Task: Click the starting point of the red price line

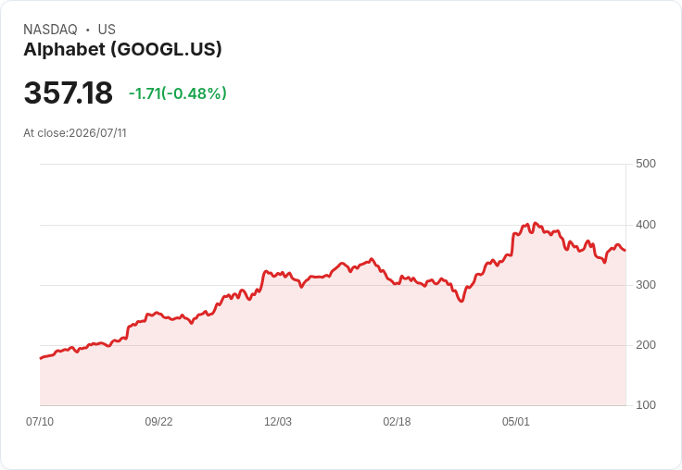Action: pyautogui.click(x=41, y=358)
